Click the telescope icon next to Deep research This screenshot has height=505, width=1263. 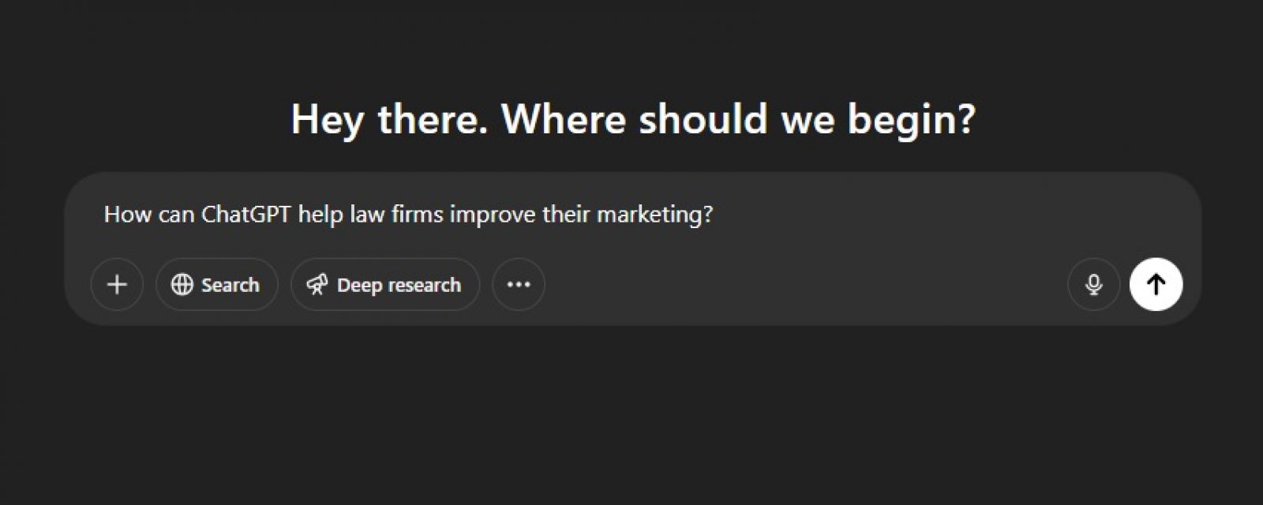coord(319,285)
